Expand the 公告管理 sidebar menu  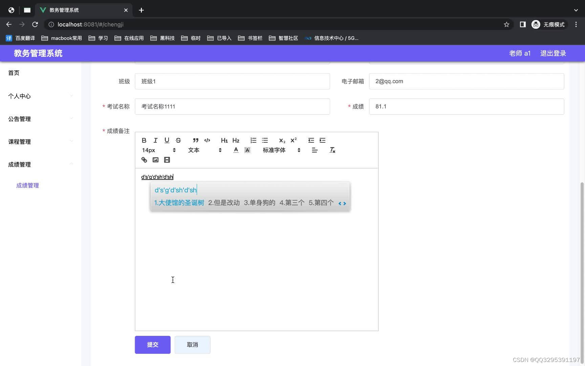pyautogui.click(x=41, y=119)
